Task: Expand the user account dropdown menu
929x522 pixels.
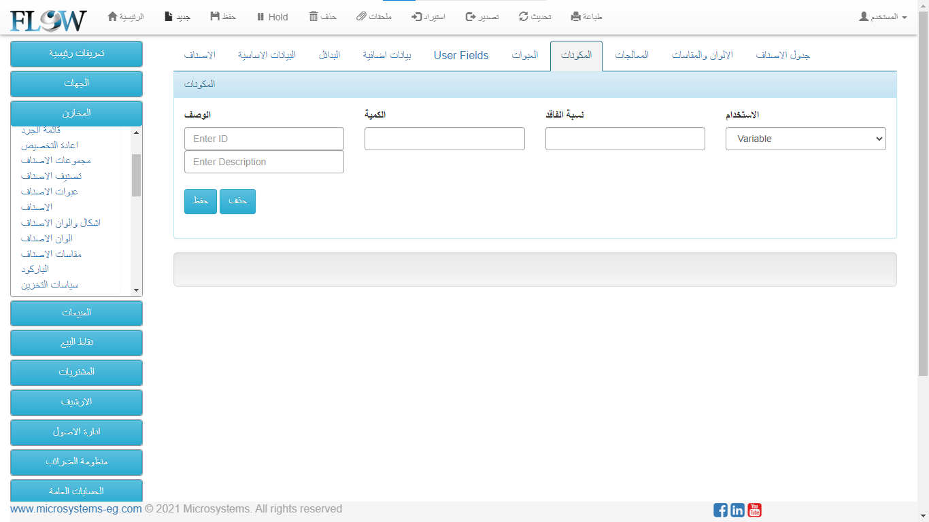Action: pyautogui.click(x=883, y=16)
